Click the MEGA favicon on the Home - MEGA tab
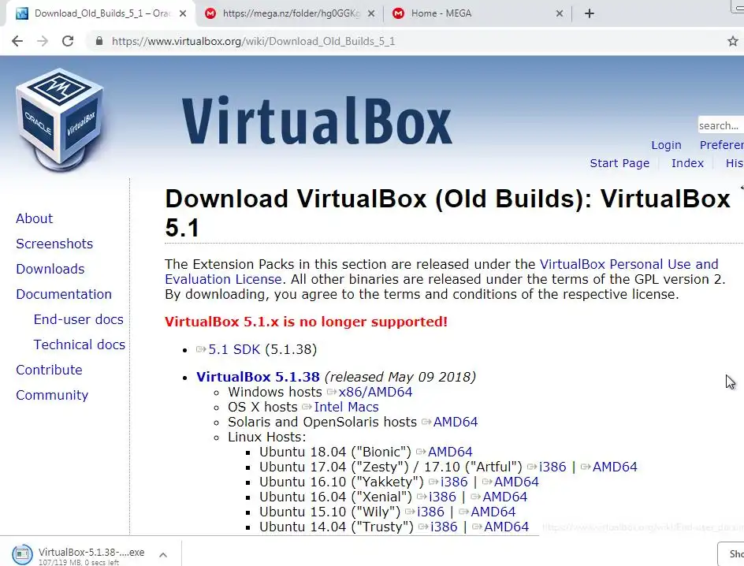This screenshot has width=744, height=566. tap(399, 13)
